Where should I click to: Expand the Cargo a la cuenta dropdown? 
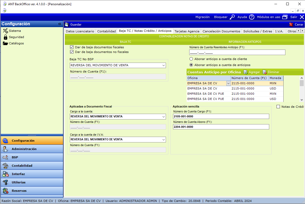point(164,116)
